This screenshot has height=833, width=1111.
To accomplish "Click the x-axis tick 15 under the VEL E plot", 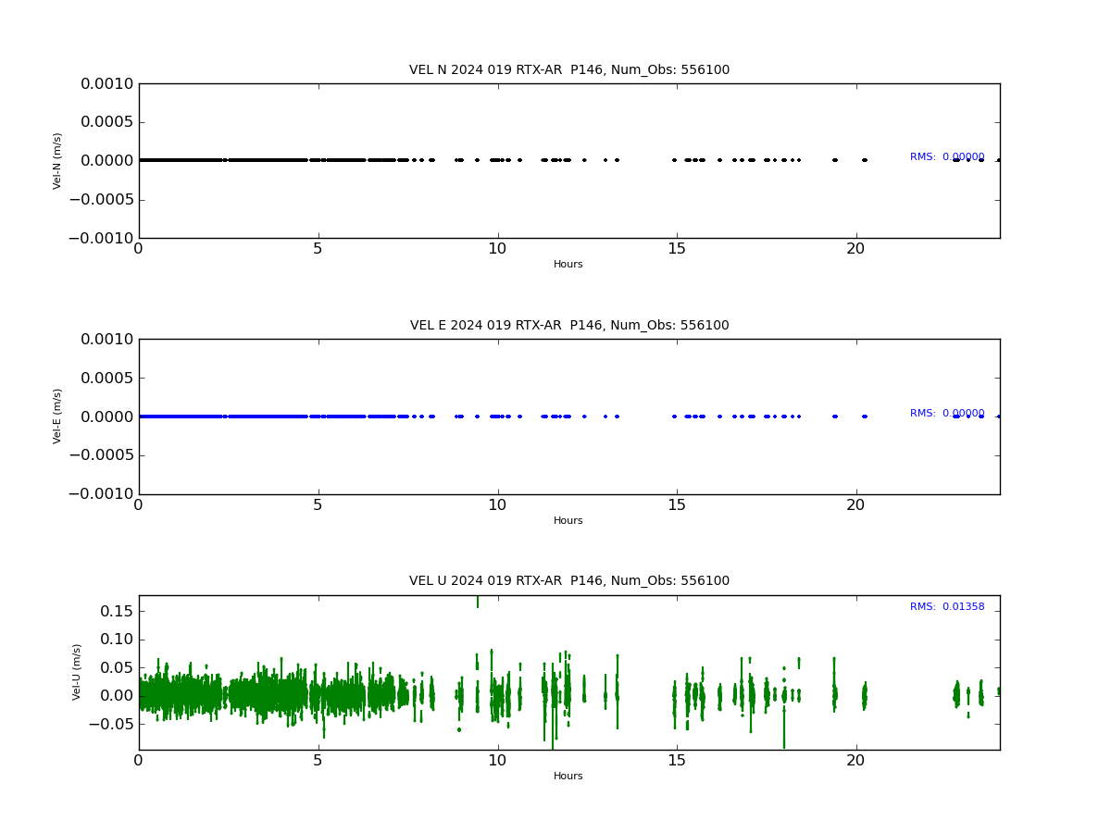I will [x=677, y=505].
